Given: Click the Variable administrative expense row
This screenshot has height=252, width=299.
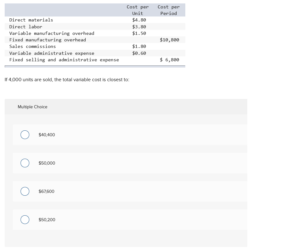Looking at the screenshot, I should (x=52, y=53).
